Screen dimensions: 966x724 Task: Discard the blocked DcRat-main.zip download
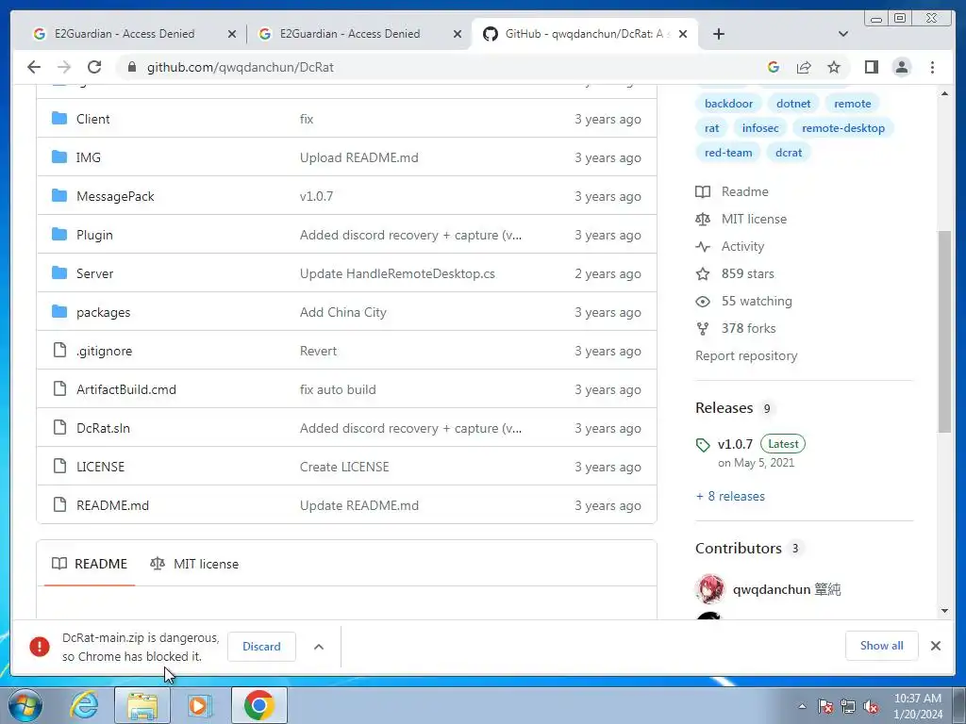[261, 647]
